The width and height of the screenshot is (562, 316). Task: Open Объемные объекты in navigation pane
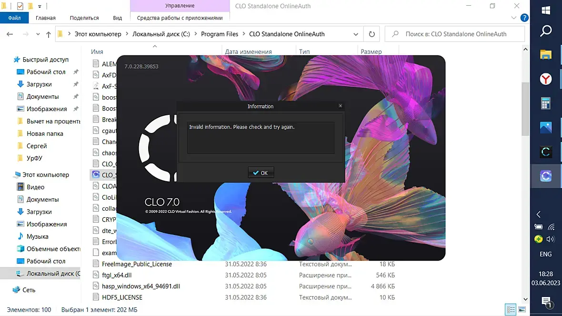click(x=53, y=249)
